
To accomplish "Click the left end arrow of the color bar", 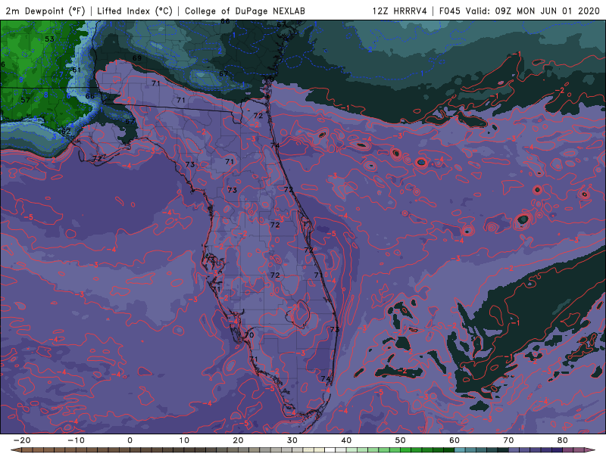I will point(15,450).
